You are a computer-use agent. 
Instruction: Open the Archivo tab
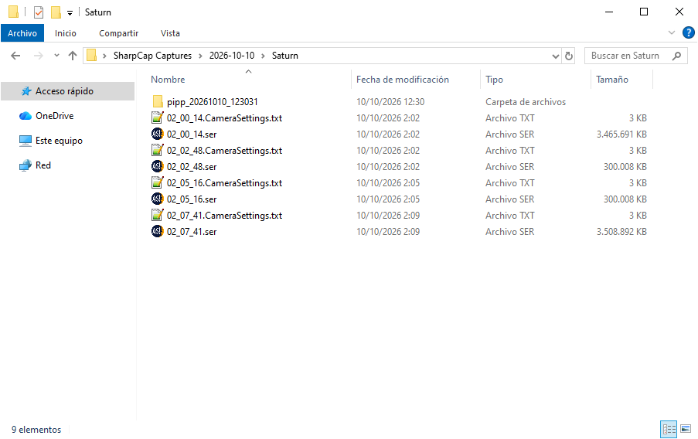[22, 33]
